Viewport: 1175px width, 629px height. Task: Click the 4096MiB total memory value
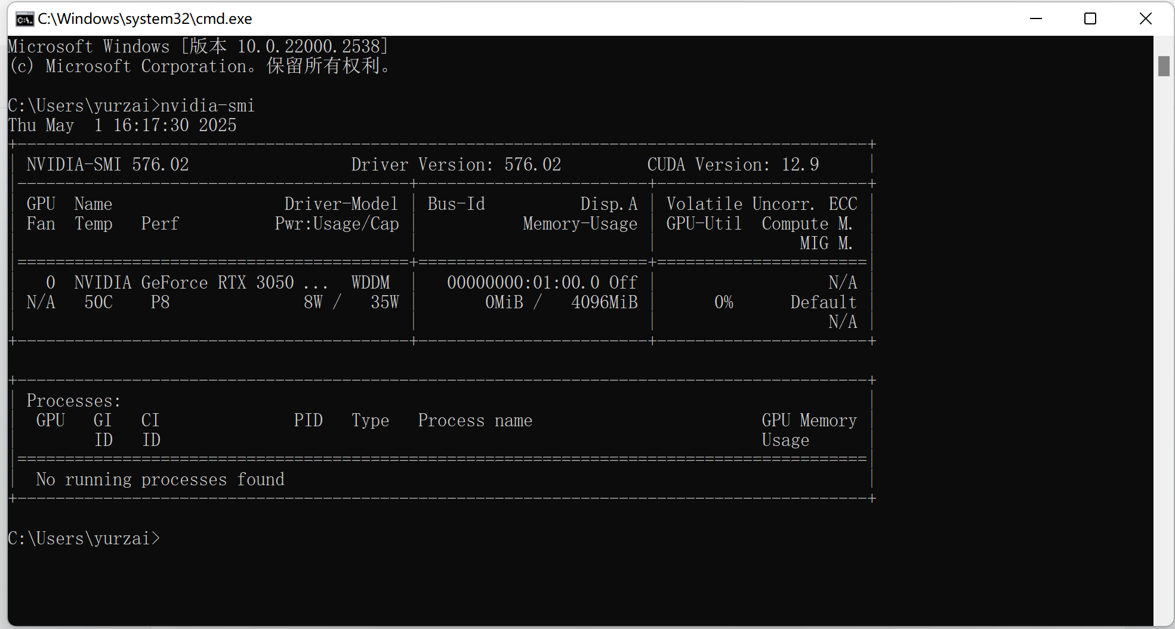point(605,302)
